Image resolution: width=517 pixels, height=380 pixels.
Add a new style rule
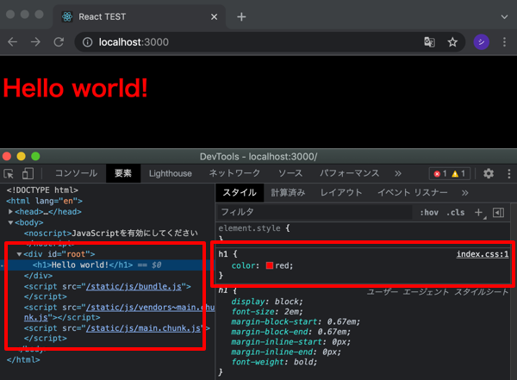(479, 213)
